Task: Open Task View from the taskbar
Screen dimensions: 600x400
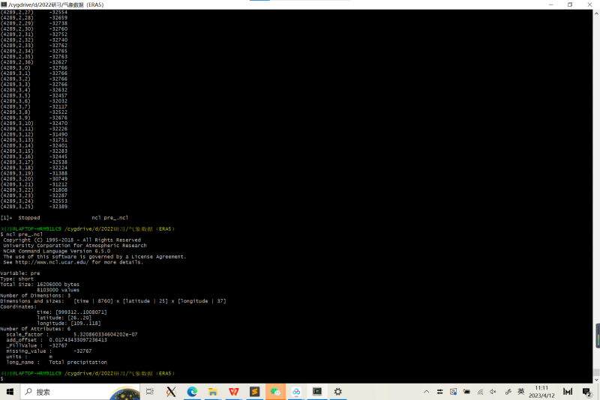Action: 150,391
